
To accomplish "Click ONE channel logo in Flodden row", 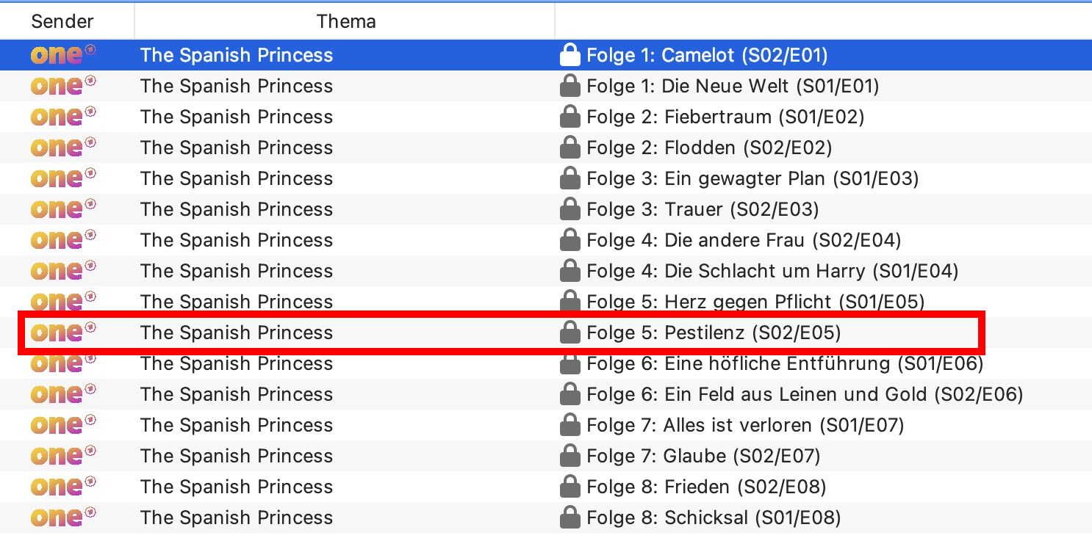I will pos(63,148).
